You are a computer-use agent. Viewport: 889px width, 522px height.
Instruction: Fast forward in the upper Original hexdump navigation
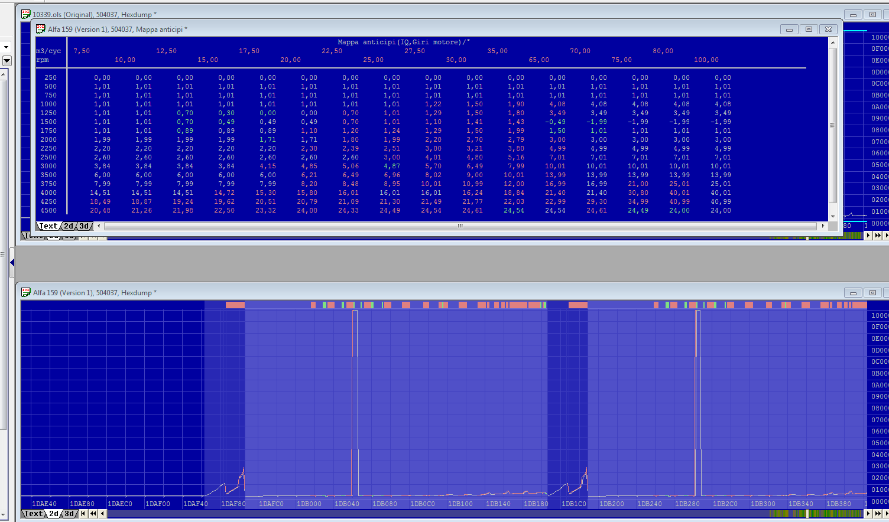coord(878,235)
